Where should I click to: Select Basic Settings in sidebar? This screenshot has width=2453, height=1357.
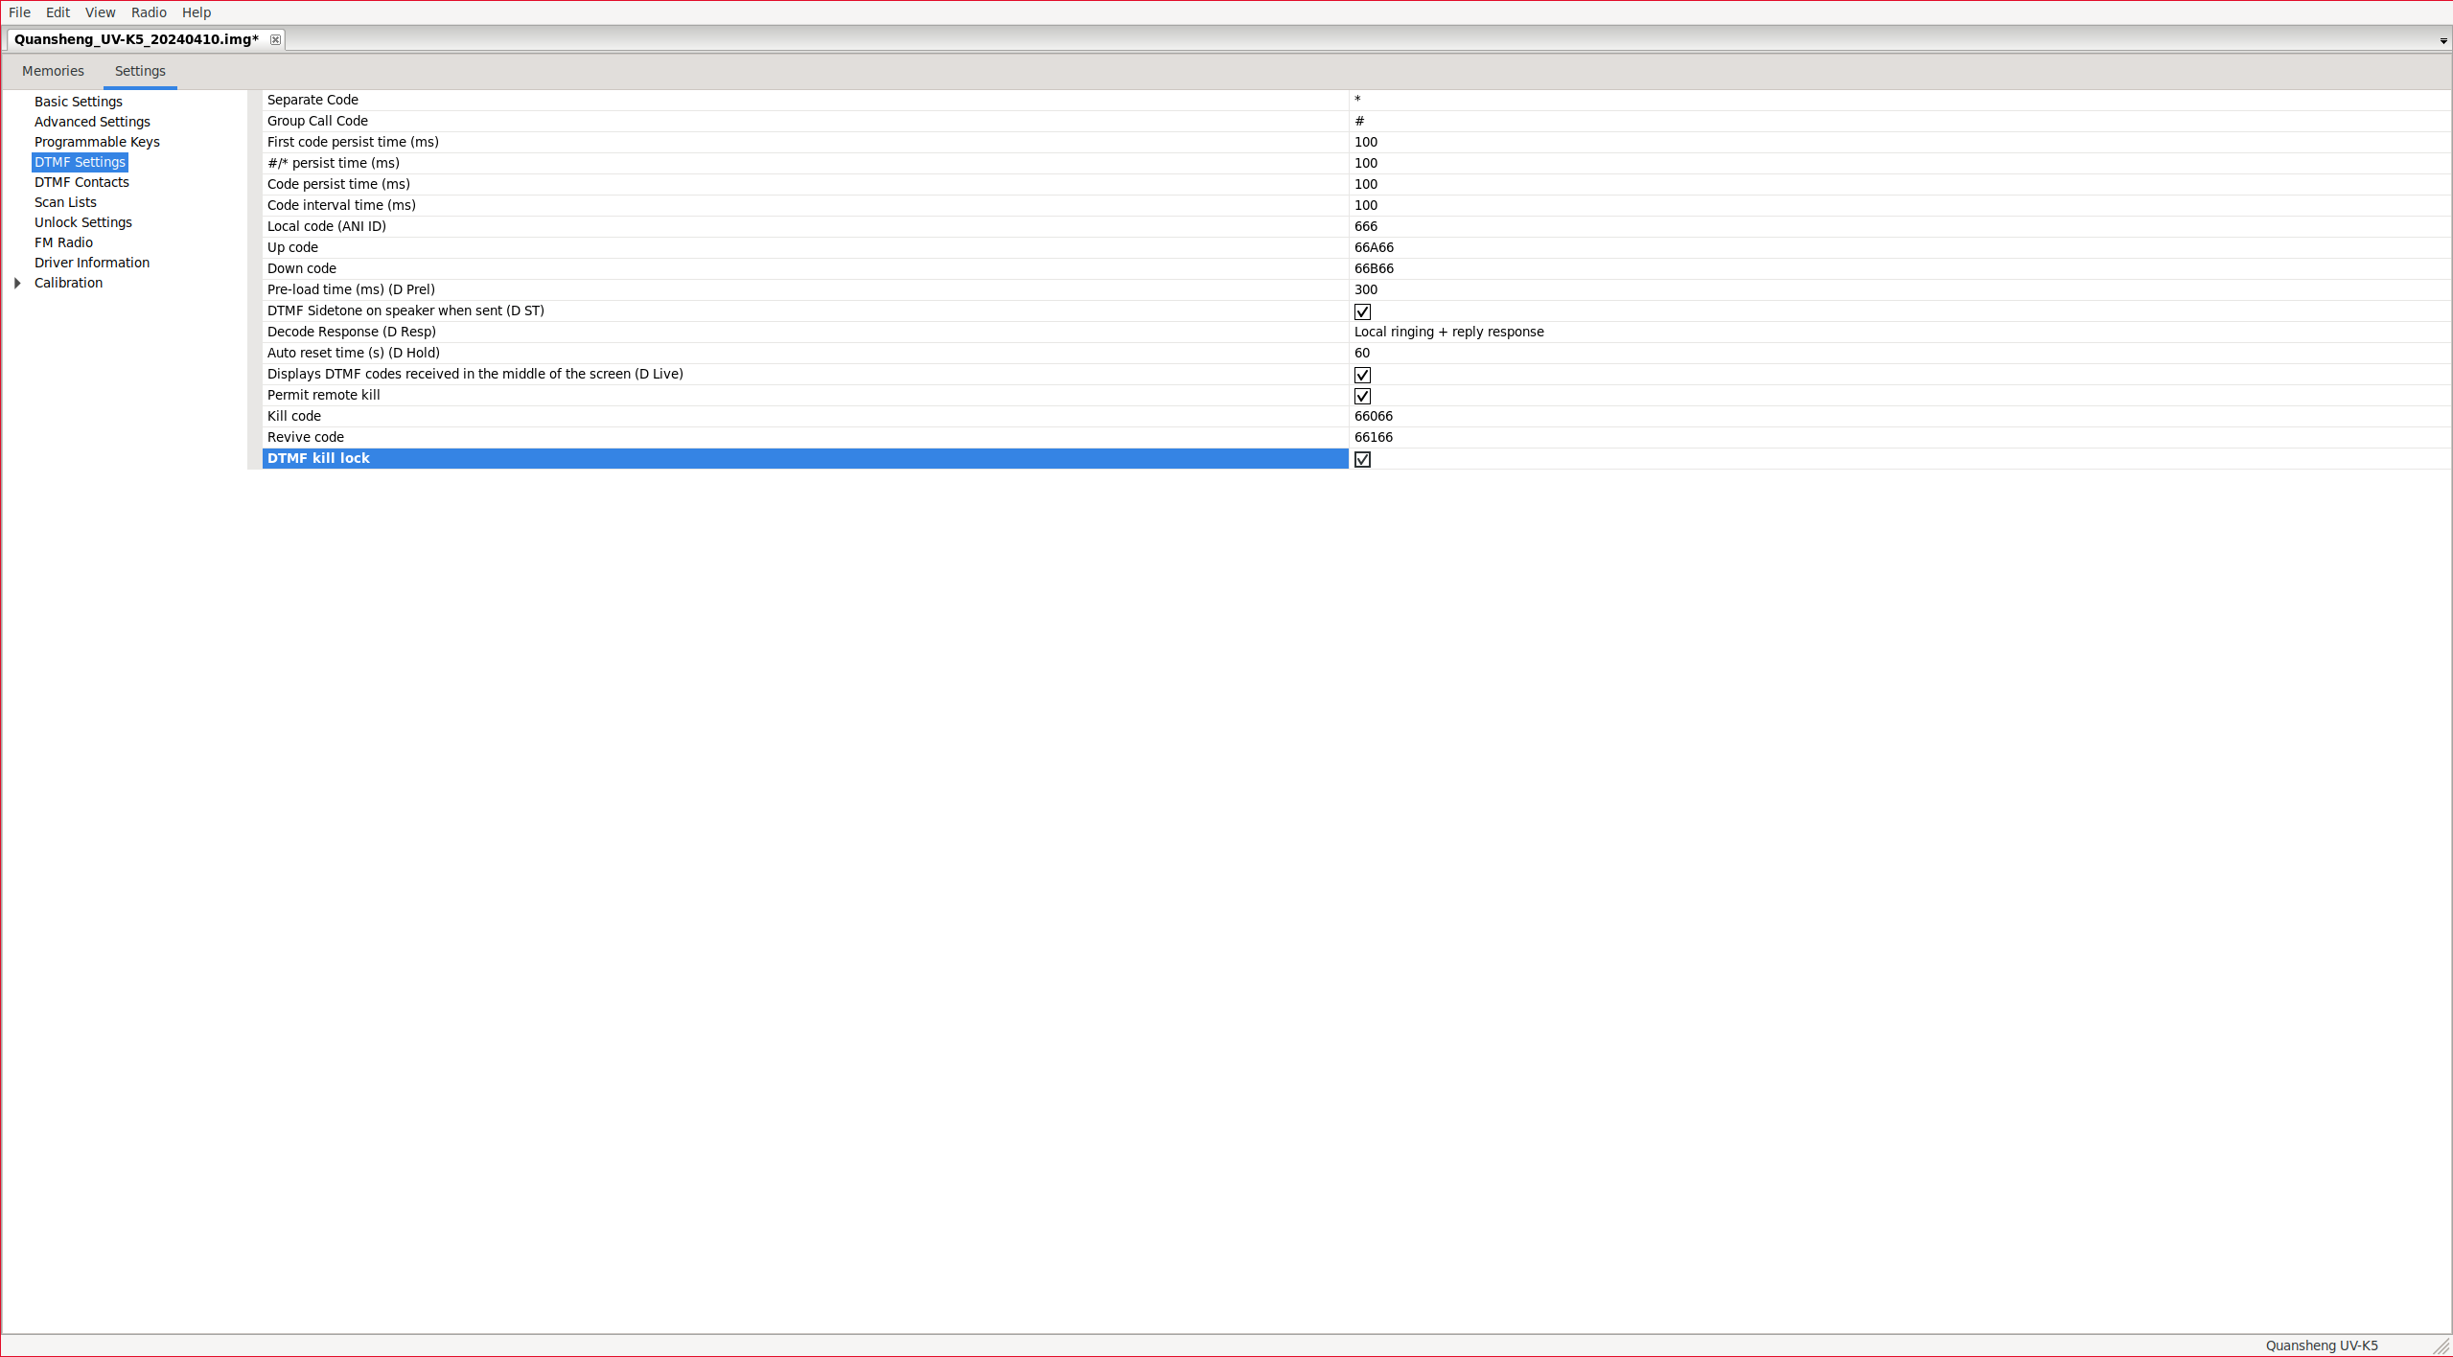pos(79,102)
